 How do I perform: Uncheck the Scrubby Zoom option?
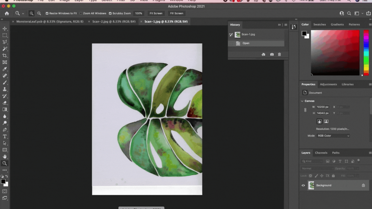point(111,13)
